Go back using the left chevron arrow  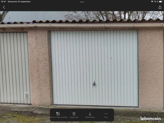coord(4,7)
